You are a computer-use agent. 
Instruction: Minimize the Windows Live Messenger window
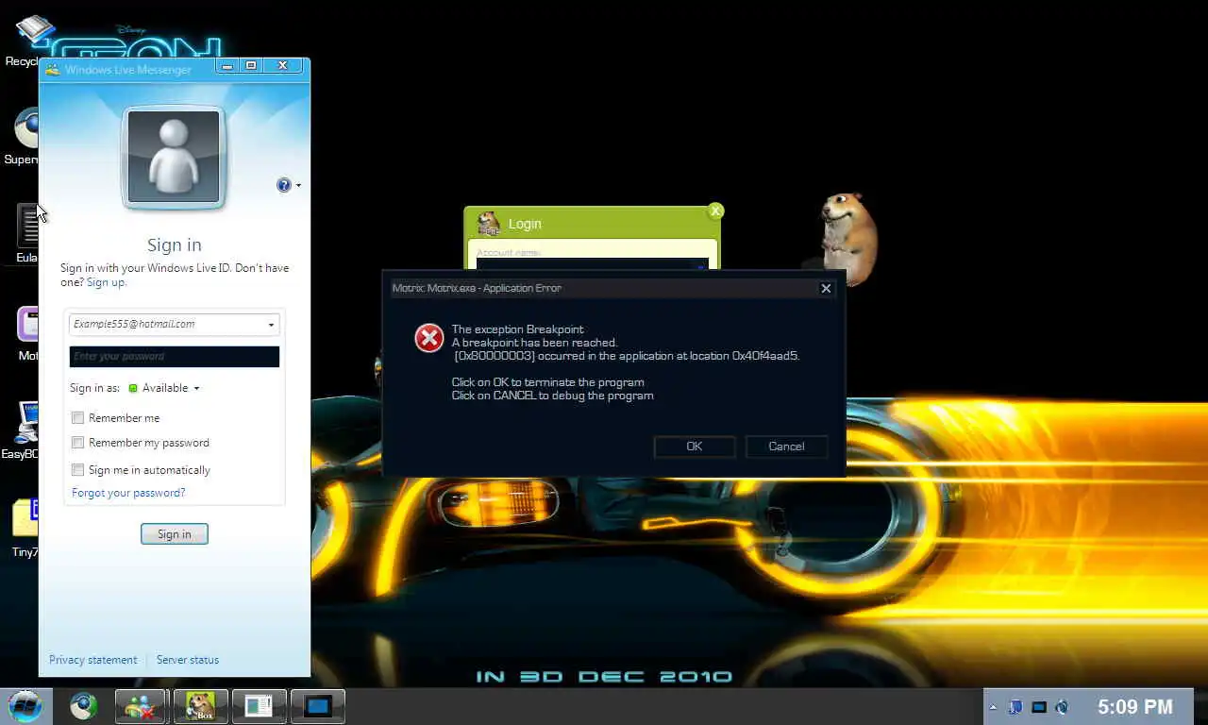[227, 66]
